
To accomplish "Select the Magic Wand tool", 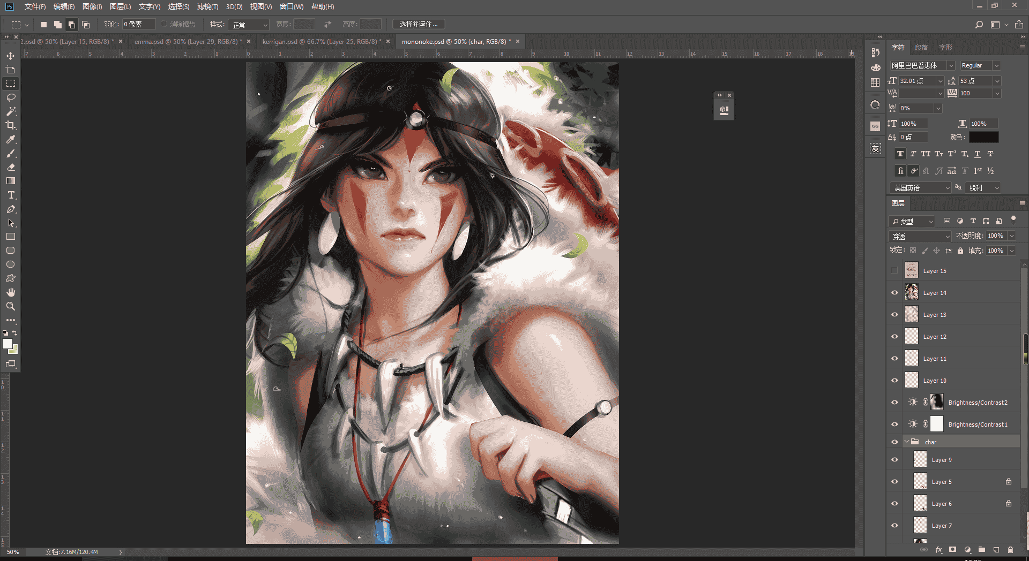I will (10, 111).
